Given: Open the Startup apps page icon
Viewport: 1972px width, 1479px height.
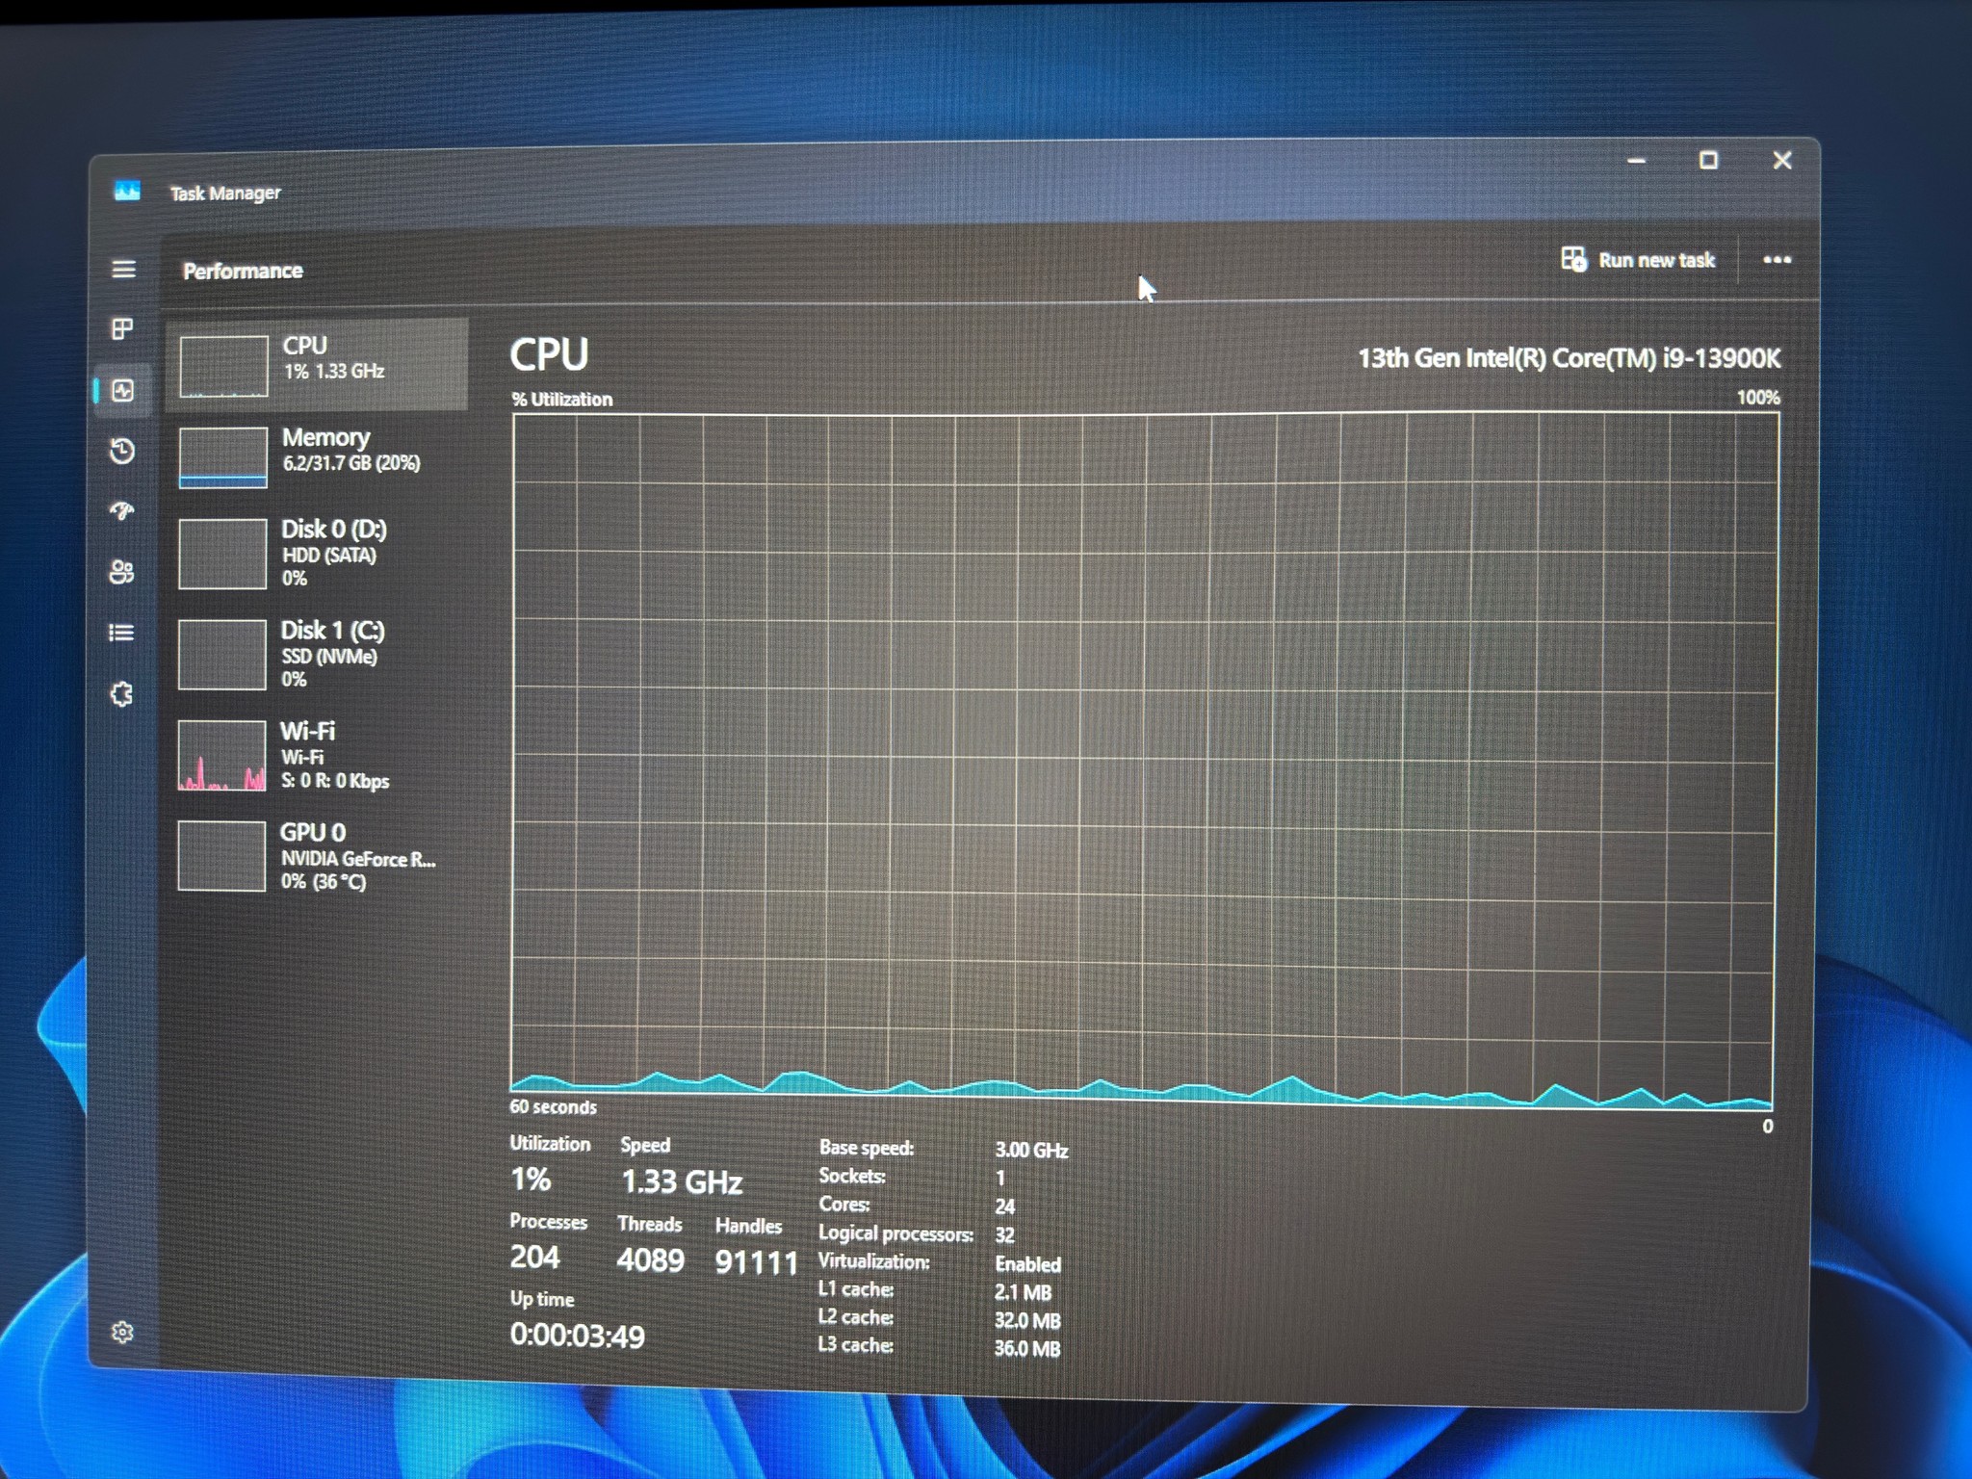Looking at the screenshot, I should (122, 510).
